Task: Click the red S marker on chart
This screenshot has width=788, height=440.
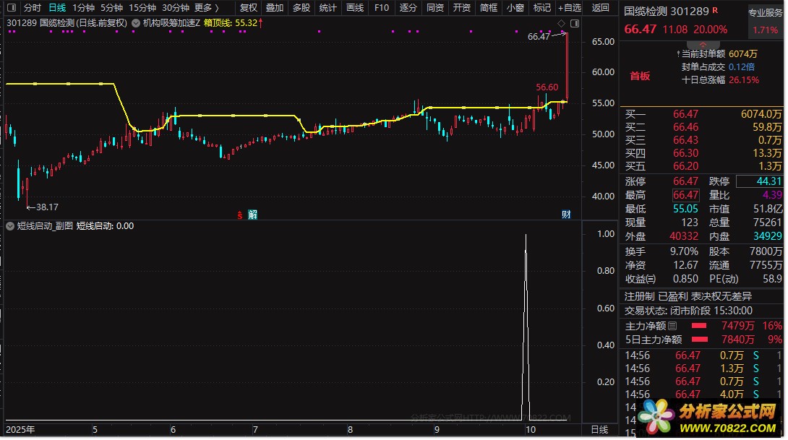Action: pos(240,215)
